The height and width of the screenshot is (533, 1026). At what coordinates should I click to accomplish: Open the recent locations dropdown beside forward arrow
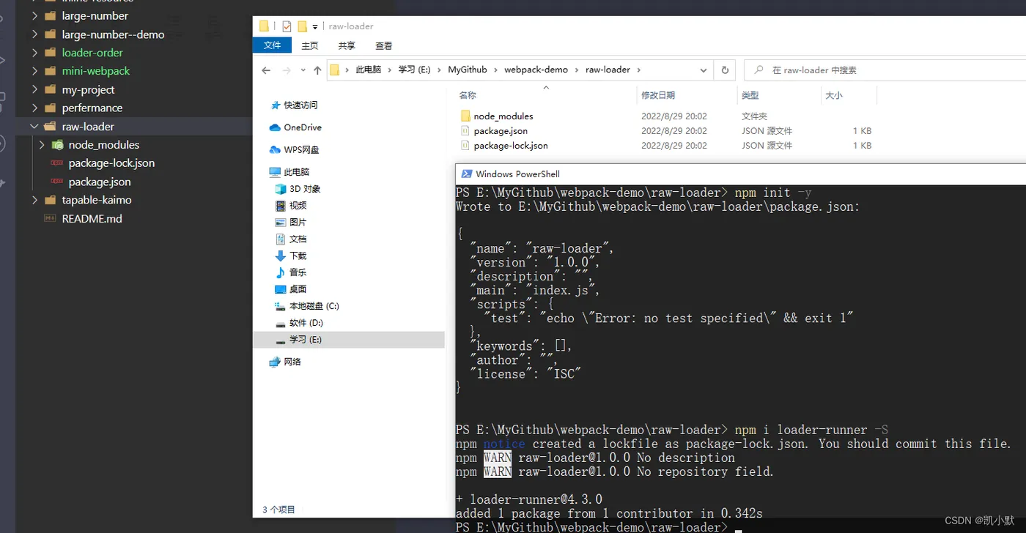pyautogui.click(x=303, y=70)
